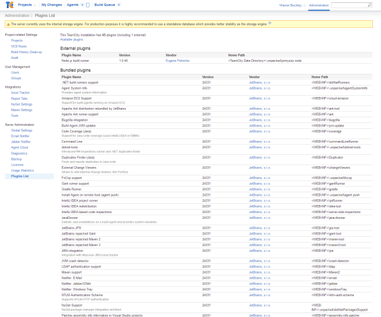Go to My Changes
381x317 pixels.
coord(51,5)
